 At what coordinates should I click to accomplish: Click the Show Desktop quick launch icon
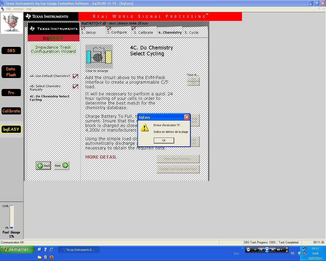click(46, 250)
